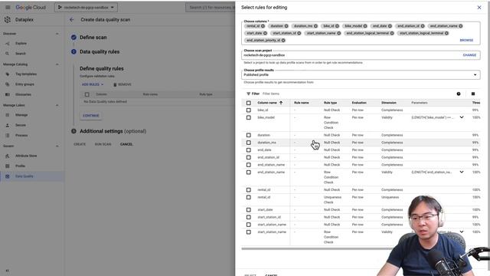The image size is (490, 276).
Task: Open Profile in sidebar
Action: pos(20,166)
